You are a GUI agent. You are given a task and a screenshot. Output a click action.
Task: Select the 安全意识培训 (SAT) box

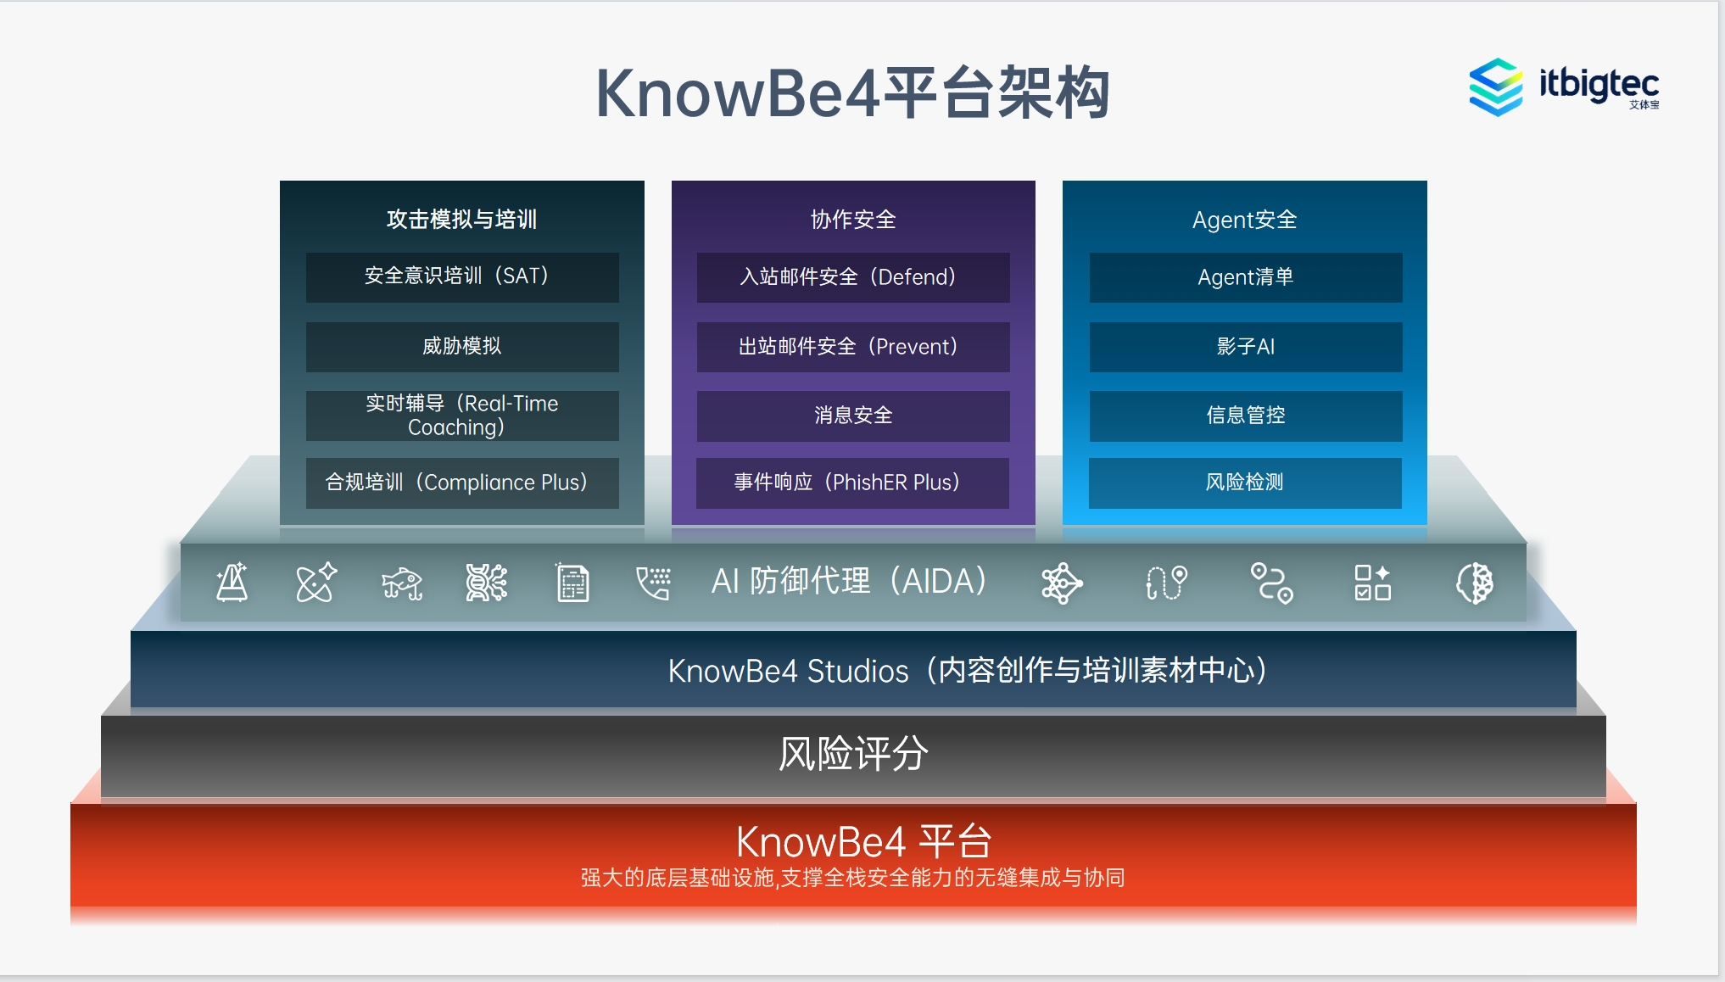pos(462,277)
